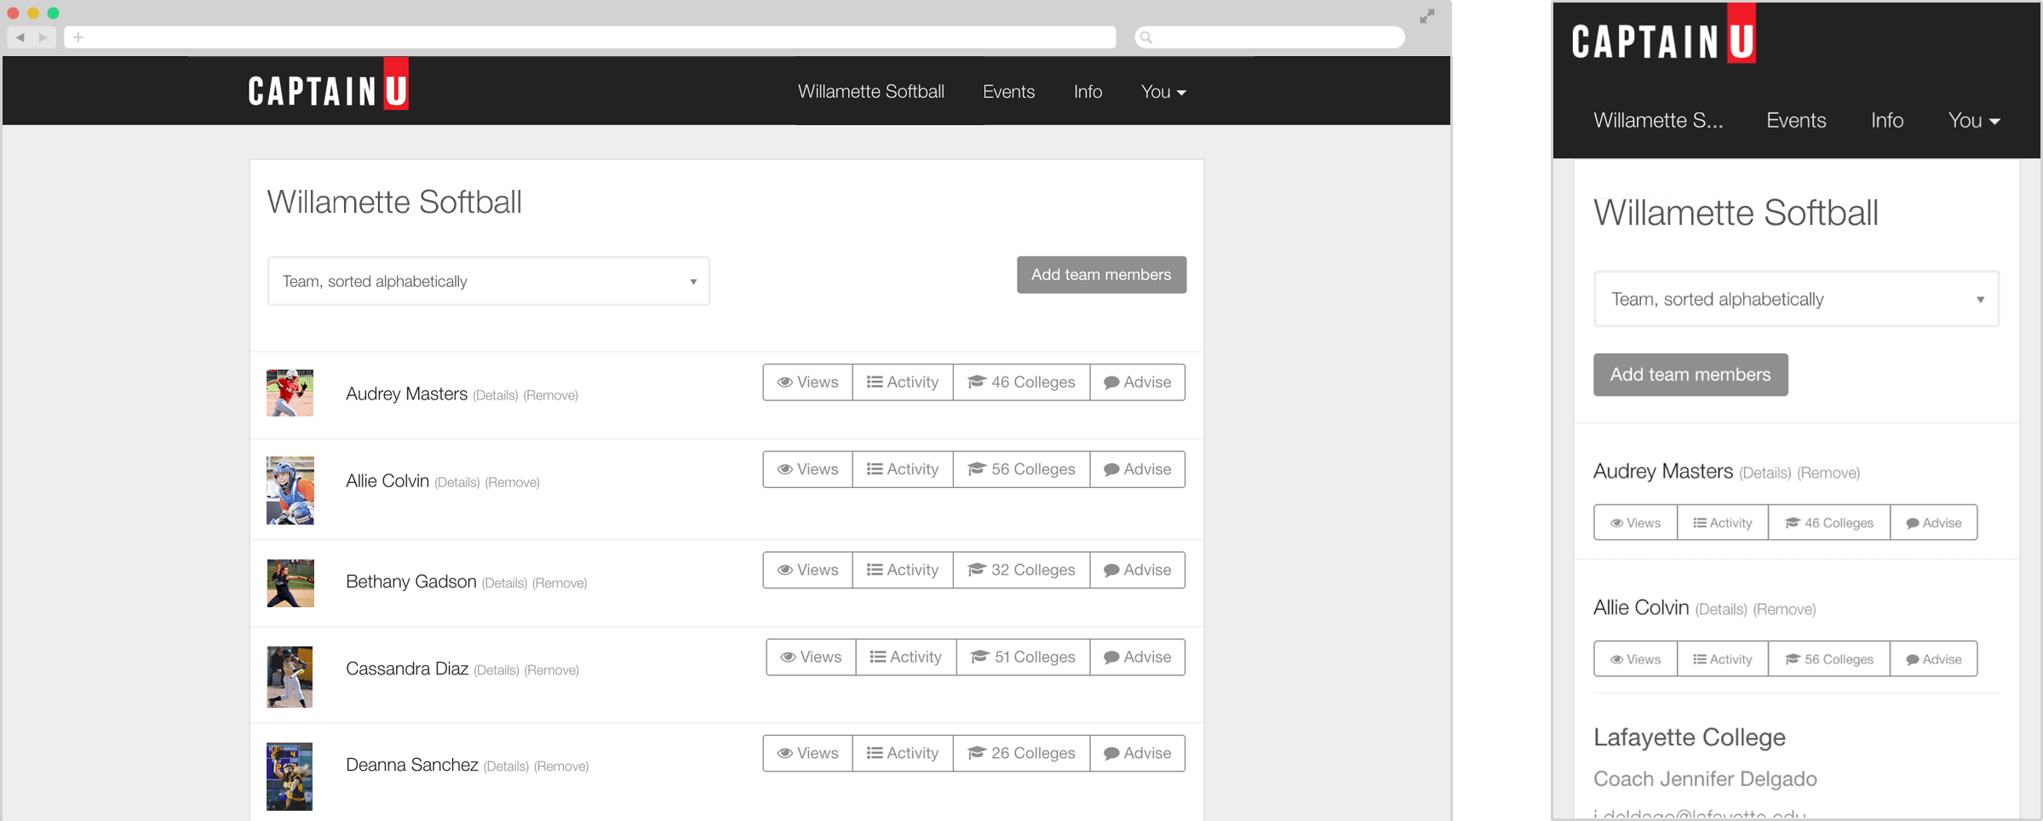This screenshot has height=821, width=2043.
Task: Open 26 Colleges for Deanna Sanchez
Action: (x=1020, y=754)
